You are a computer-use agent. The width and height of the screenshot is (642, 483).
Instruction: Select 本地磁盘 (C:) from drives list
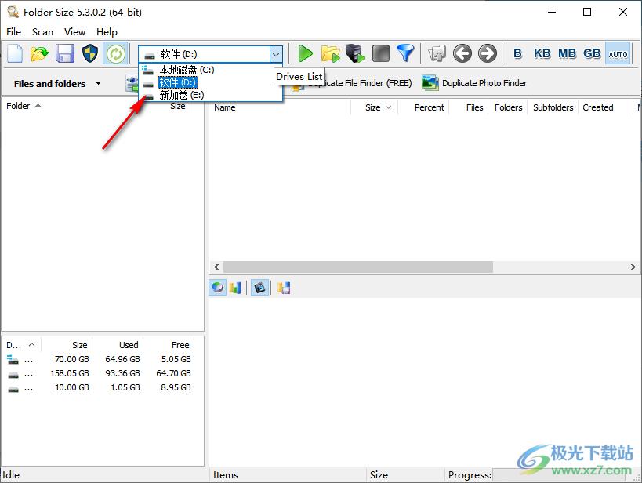(x=187, y=70)
